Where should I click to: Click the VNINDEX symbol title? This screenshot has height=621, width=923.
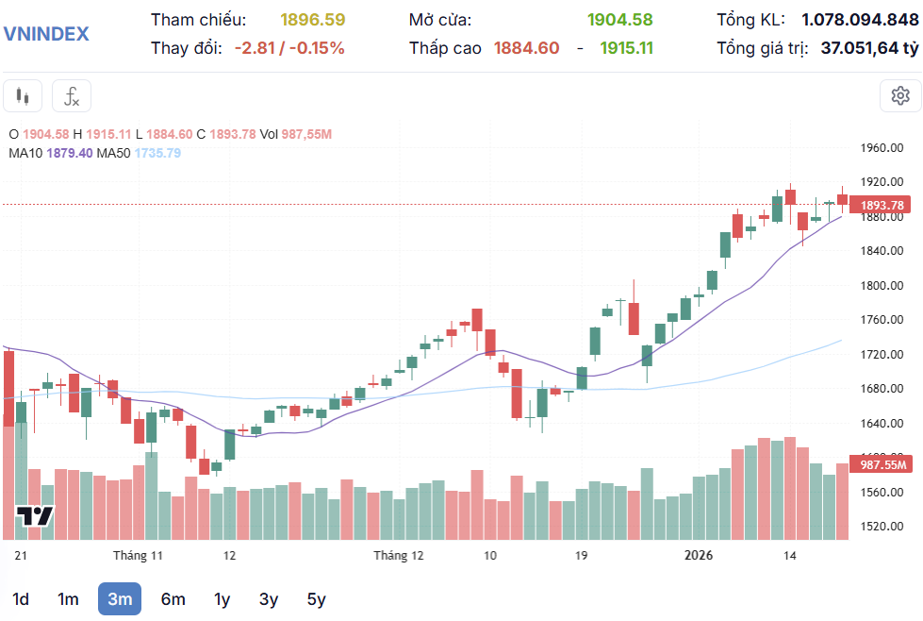pyautogui.click(x=46, y=34)
